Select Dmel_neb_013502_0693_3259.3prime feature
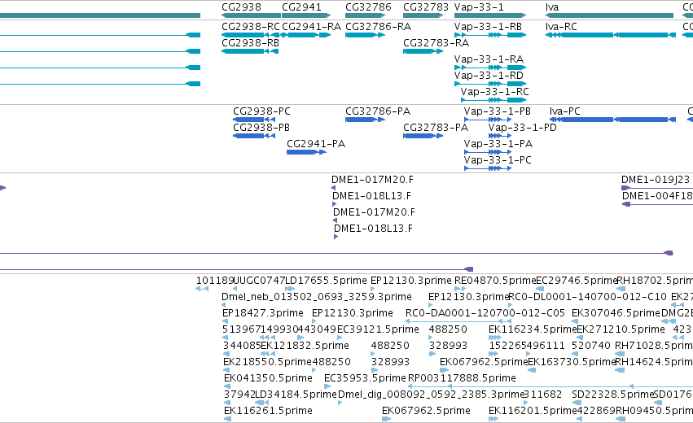 click(317, 297)
